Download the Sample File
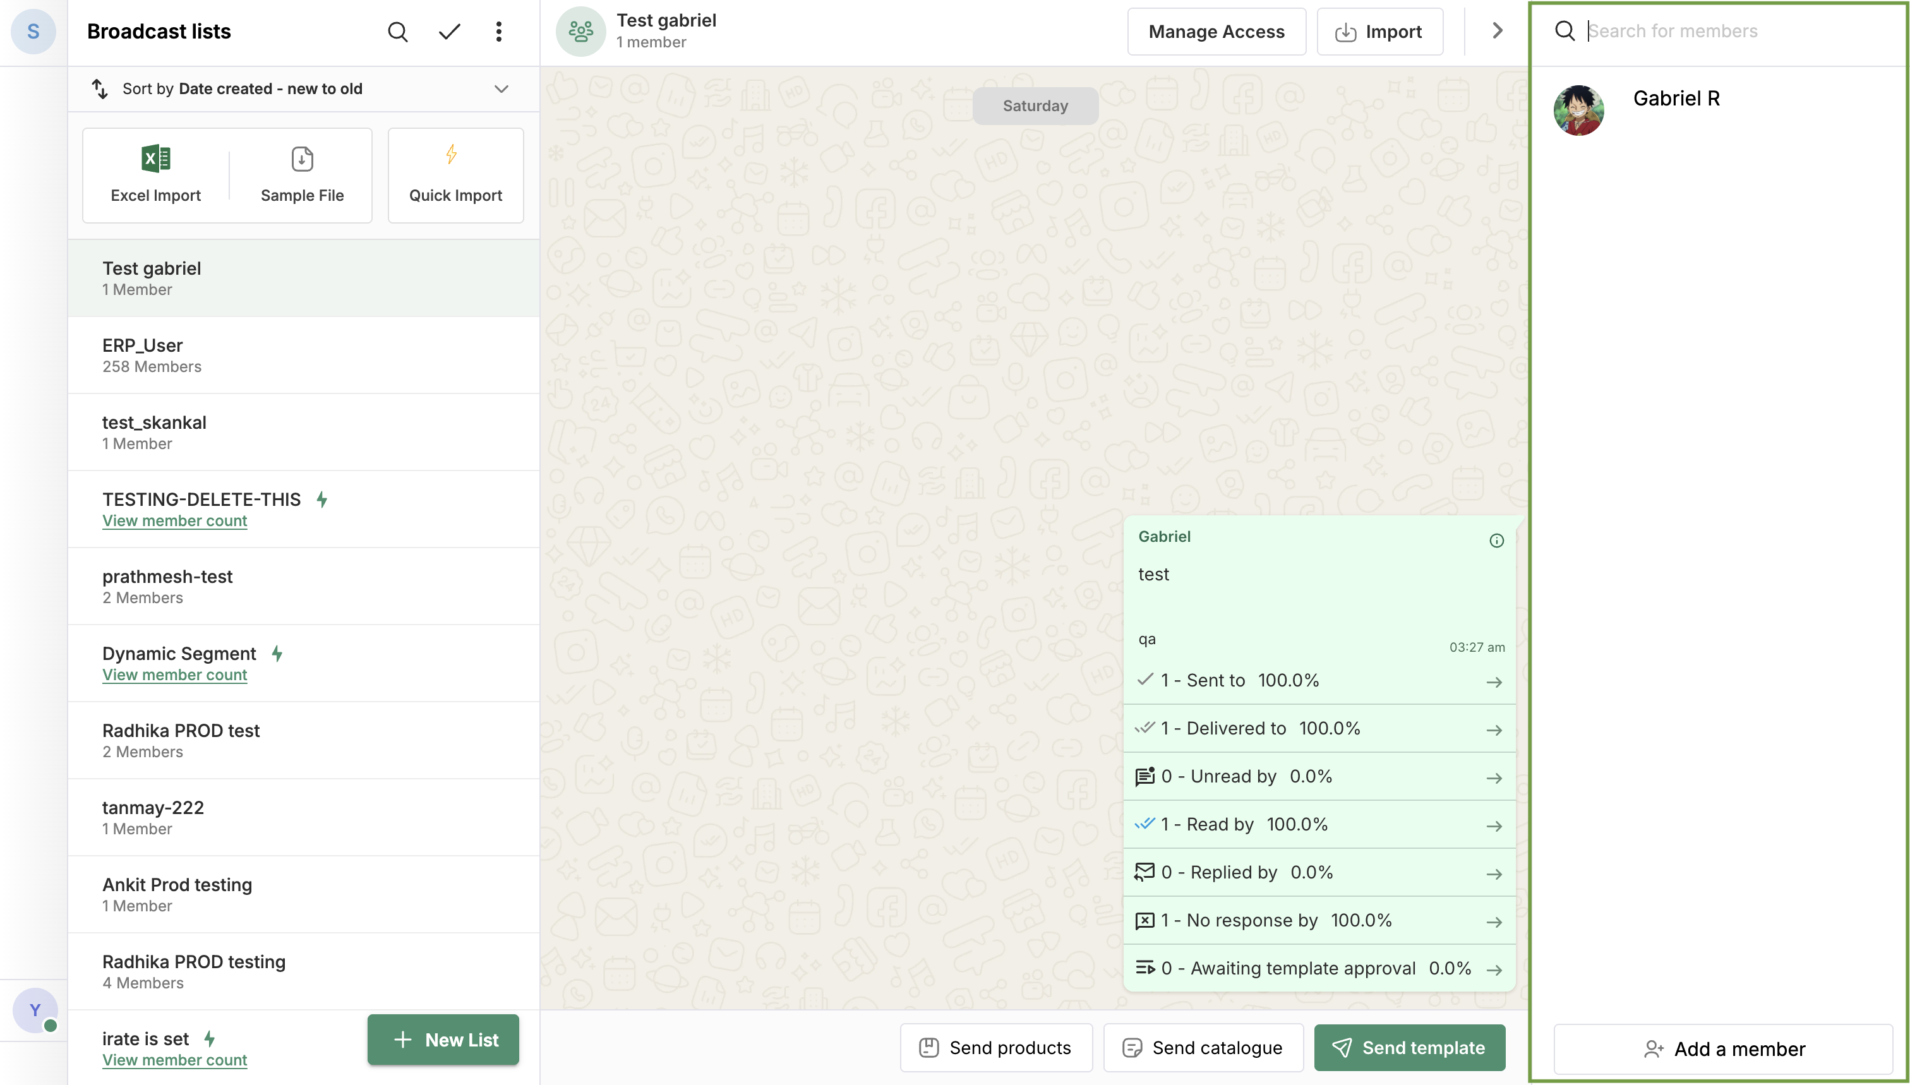Viewport: 1910px width, 1085px height. pyautogui.click(x=302, y=175)
